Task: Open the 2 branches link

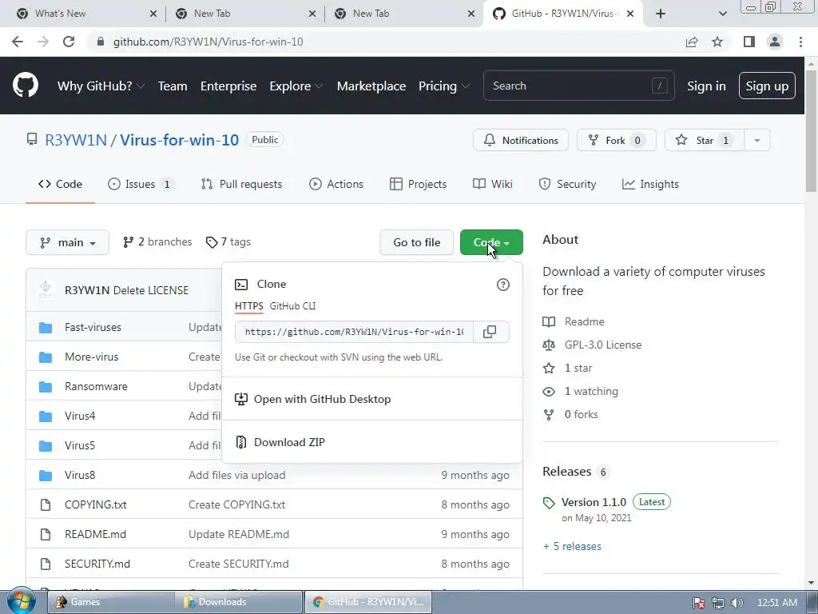Action: click(157, 241)
